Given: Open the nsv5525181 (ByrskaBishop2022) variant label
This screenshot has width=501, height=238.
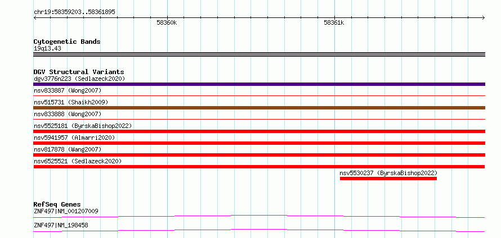Looking at the screenshot, I should [x=83, y=126].
